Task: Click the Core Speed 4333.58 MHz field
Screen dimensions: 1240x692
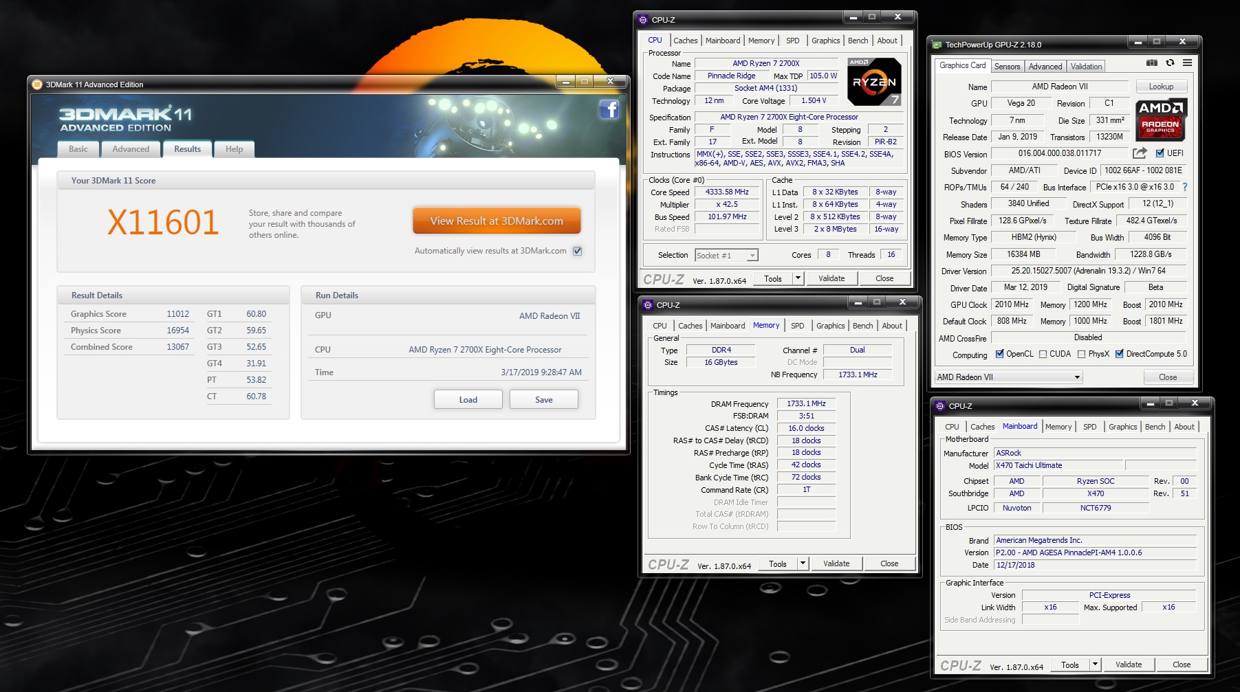Action: tap(727, 192)
